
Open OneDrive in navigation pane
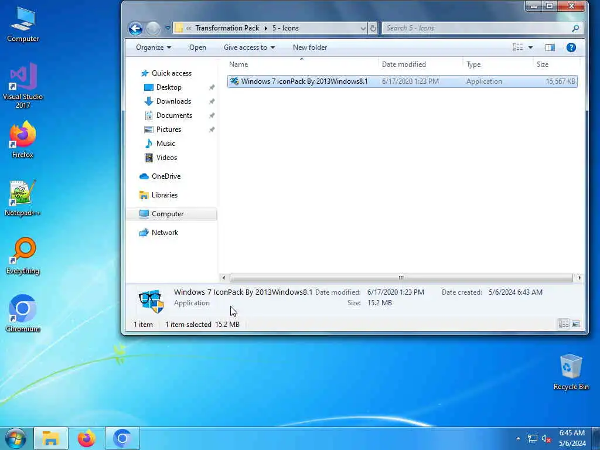click(166, 176)
